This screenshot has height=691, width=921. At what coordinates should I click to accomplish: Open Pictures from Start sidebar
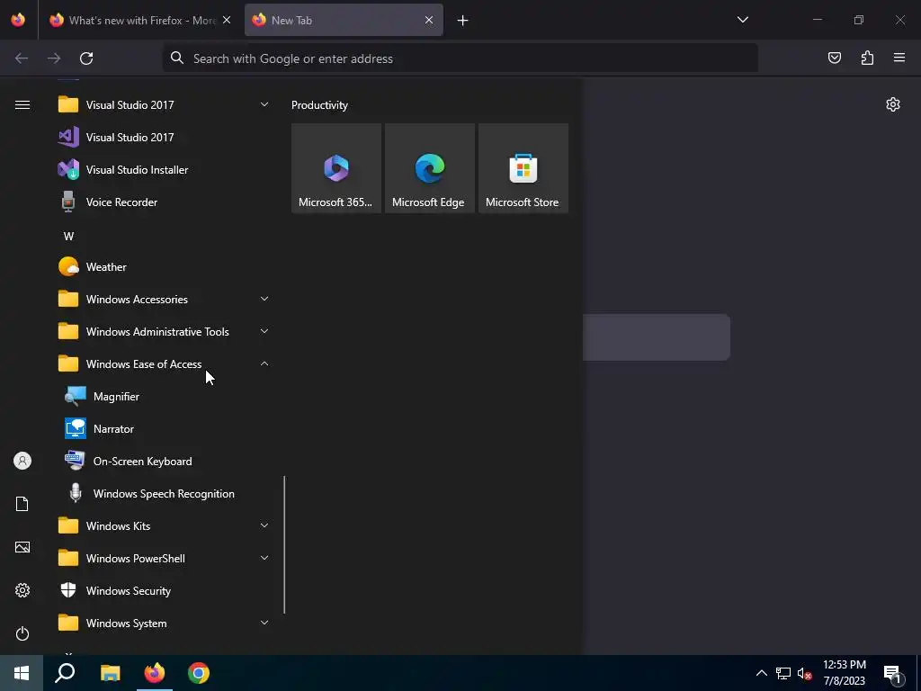point(22,547)
